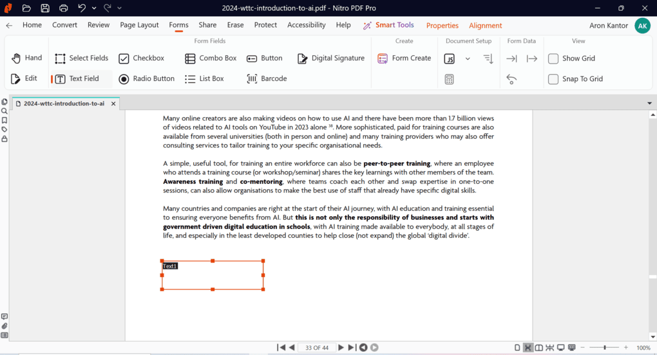Enable the Snap To Grid checkbox
The width and height of the screenshot is (657, 355).
[553, 79]
